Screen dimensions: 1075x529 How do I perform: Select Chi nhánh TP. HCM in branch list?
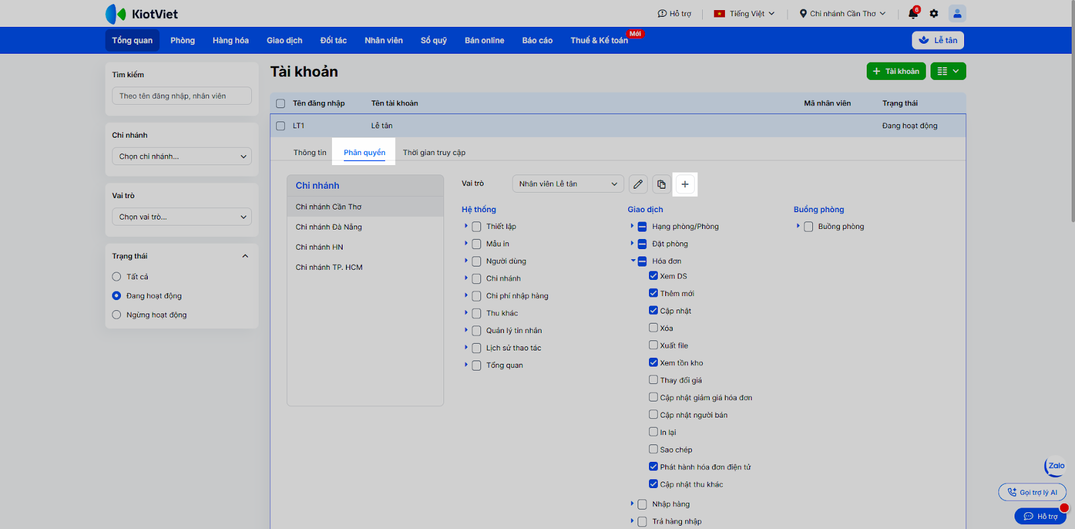click(365, 267)
